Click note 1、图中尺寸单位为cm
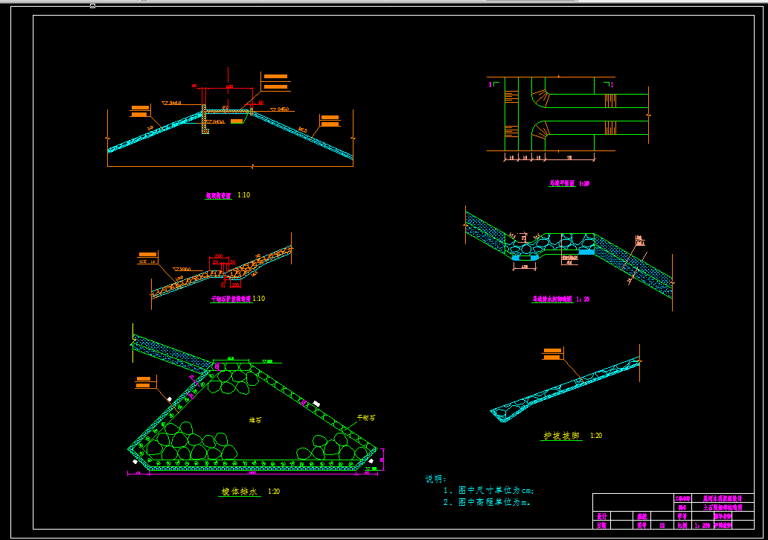The width and height of the screenshot is (768, 540). (x=488, y=491)
